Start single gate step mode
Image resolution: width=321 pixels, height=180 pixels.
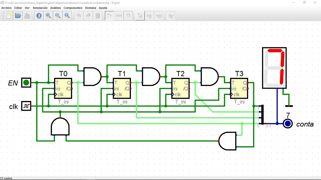point(140,16)
